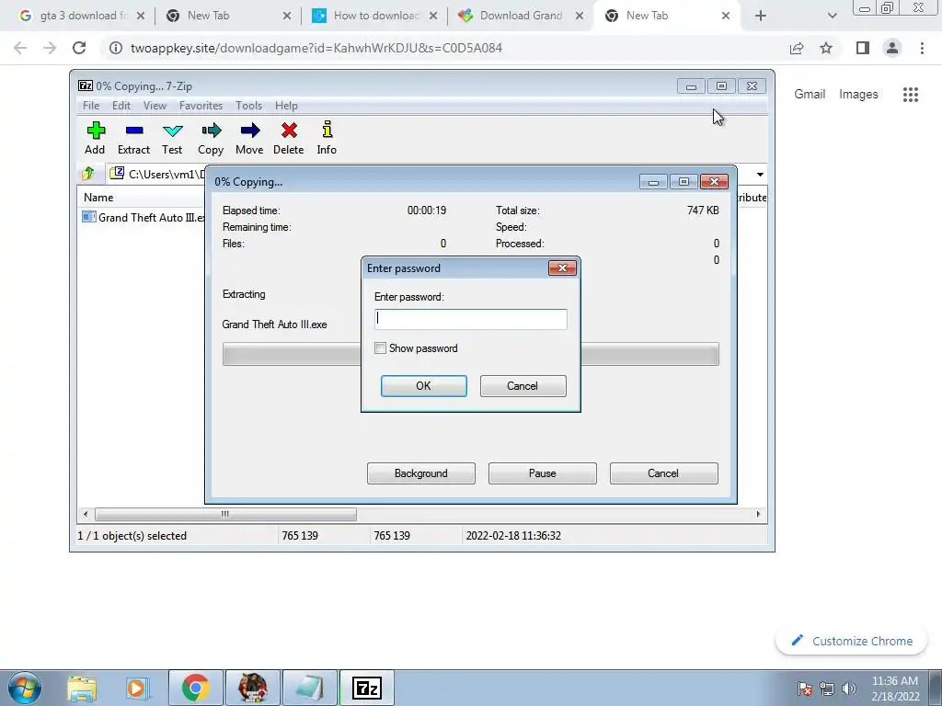Open the Gmail link

(810, 95)
